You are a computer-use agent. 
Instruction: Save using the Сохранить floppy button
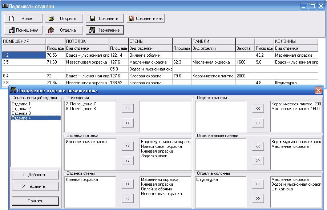tap(105, 19)
